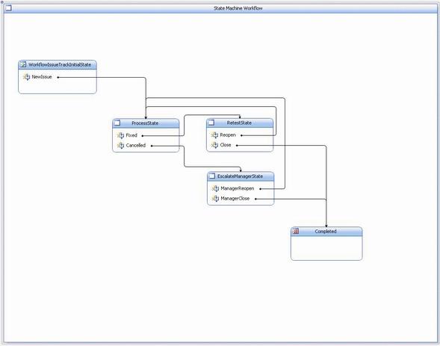Click the Fixed event label
The height and width of the screenshot is (346, 440).
[131, 135]
